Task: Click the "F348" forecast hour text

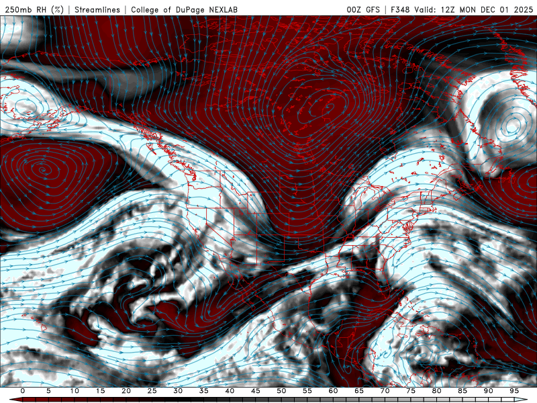Action: [400, 9]
